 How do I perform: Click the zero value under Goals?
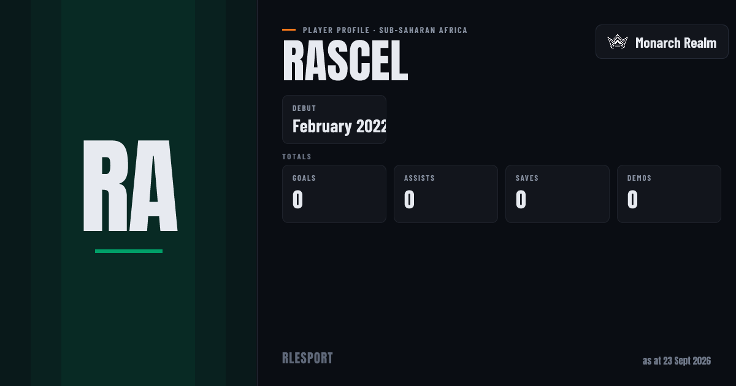tap(298, 200)
